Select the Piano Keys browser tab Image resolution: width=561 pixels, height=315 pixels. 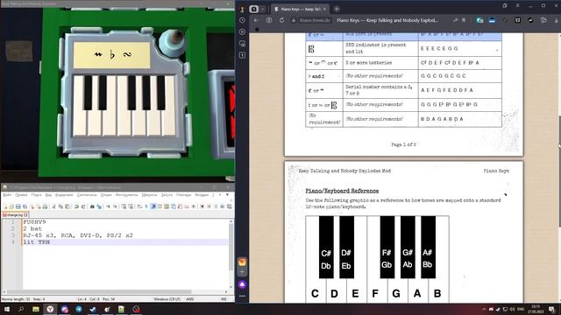click(x=300, y=9)
